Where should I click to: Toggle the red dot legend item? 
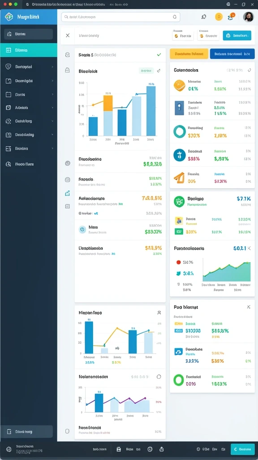[x=178, y=262]
